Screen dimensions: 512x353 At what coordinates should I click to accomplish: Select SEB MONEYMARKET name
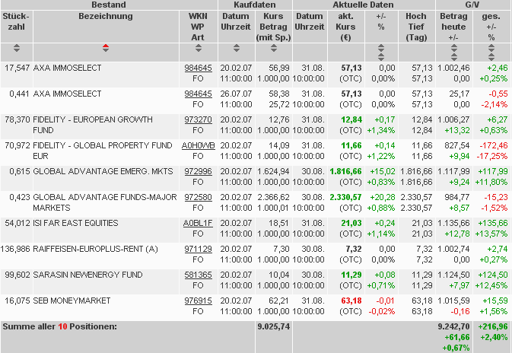[72, 301]
